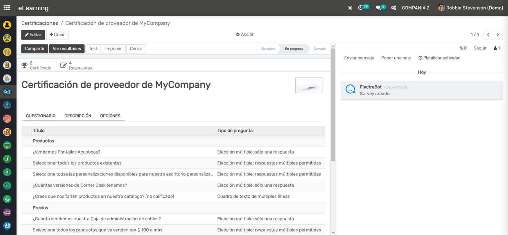The width and height of the screenshot is (508, 235).
Task: Switch to the DESCRIPCIÓN tab
Action: click(x=78, y=116)
